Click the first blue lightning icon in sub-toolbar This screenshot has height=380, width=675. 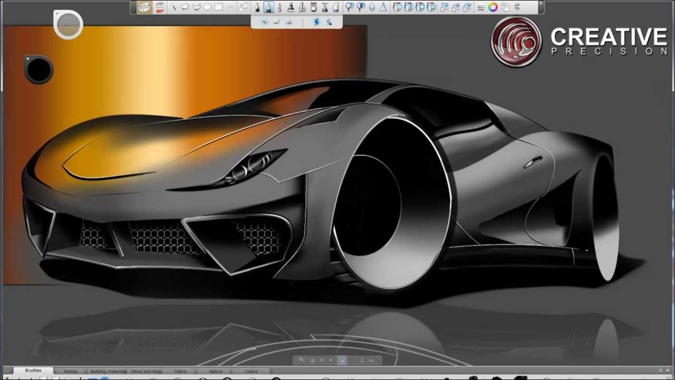click(x=316, y=22)
